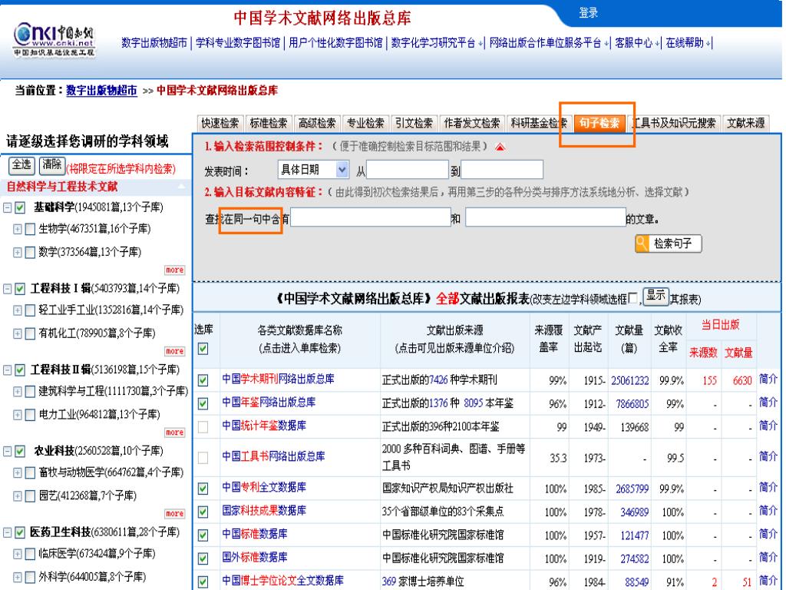
Task: Expand the 生物学 tree node
Action: click(18, 229)
